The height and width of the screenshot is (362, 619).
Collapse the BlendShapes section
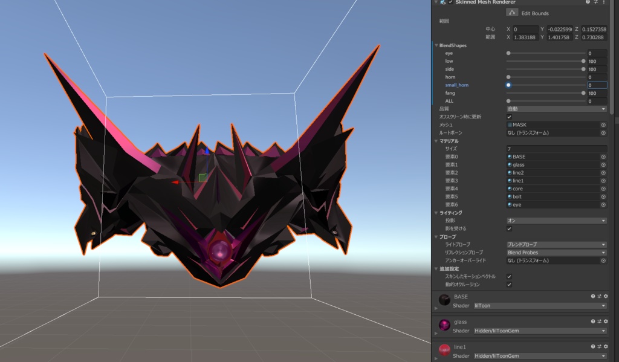(x=436, y=45)
